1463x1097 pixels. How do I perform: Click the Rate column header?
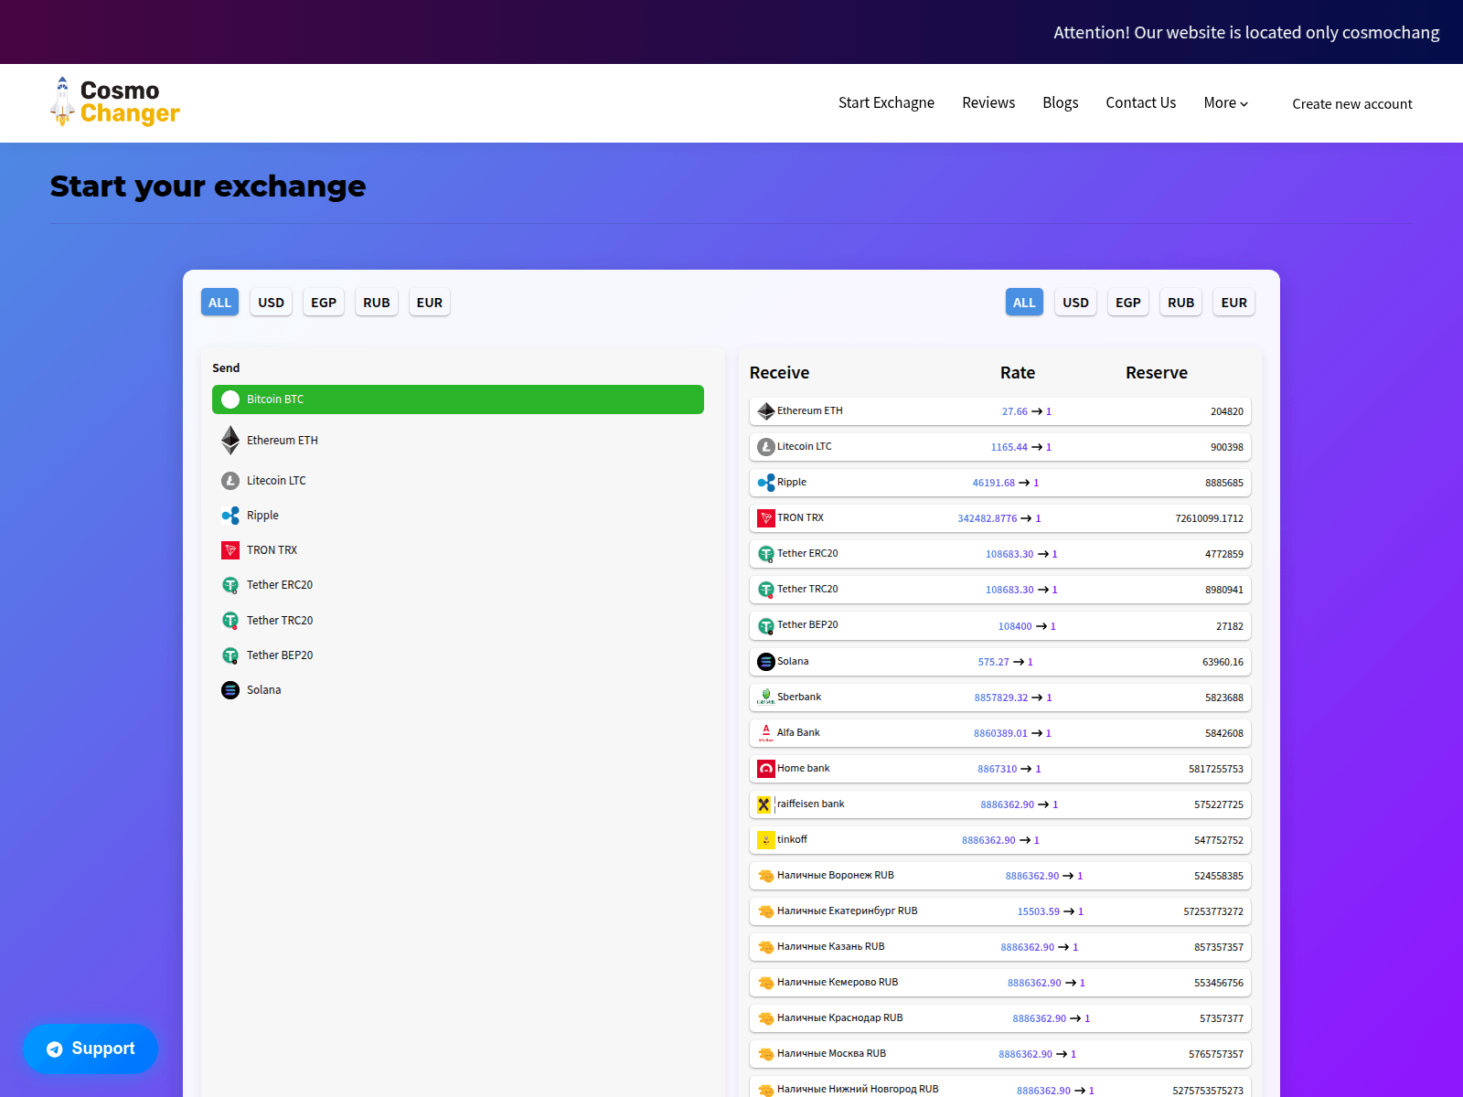1018,373
